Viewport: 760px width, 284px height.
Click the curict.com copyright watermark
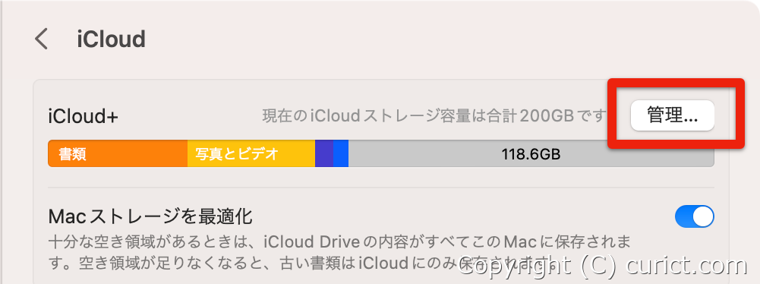[603, 266]
